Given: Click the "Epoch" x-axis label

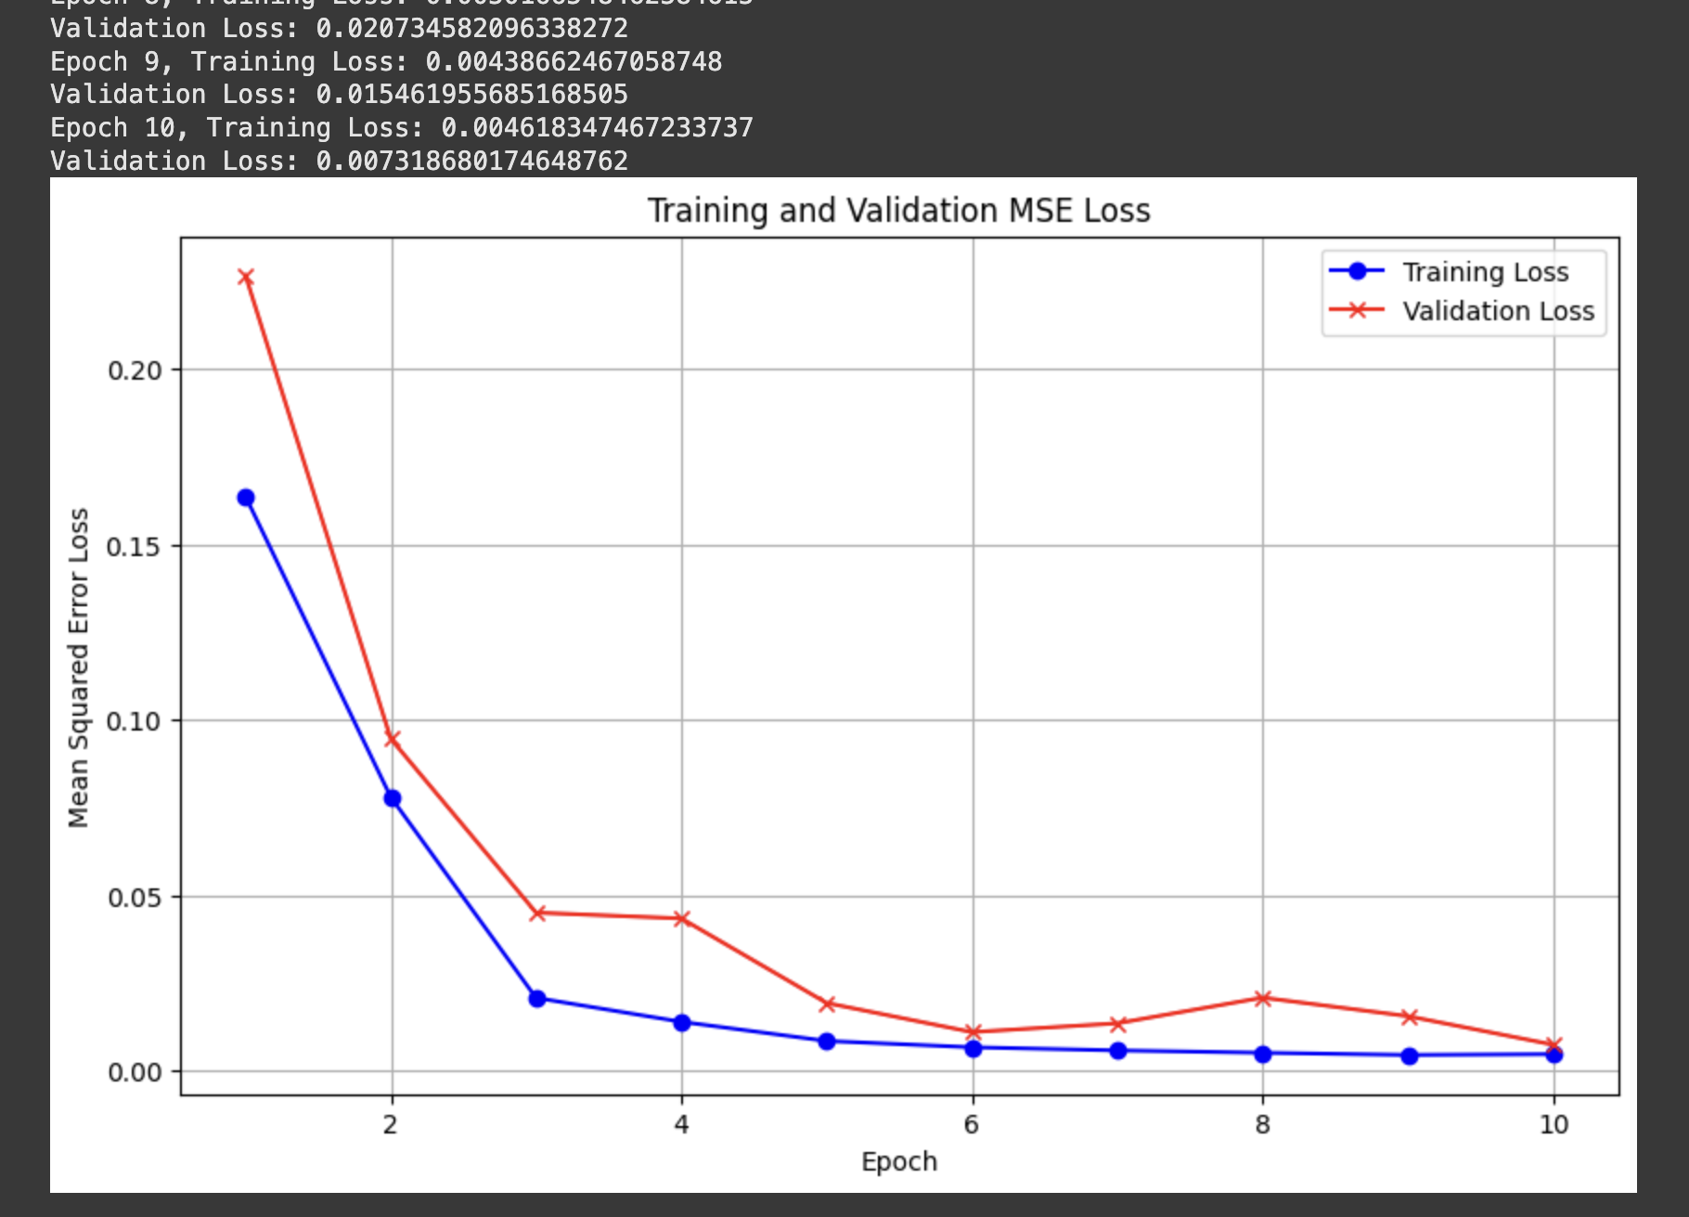Looking at the screenshot, I should pyautogui.click(x=898, y=1161).
